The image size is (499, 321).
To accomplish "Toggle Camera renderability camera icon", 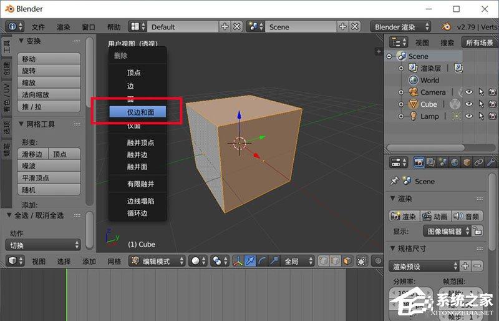I will 493,92.
